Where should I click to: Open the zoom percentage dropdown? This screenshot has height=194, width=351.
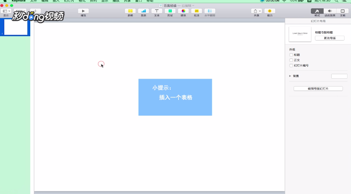pos(20,11)
